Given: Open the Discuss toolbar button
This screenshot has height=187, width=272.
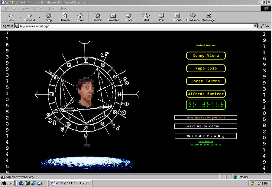Looking at the screenshot, I should tap(177, 17).
